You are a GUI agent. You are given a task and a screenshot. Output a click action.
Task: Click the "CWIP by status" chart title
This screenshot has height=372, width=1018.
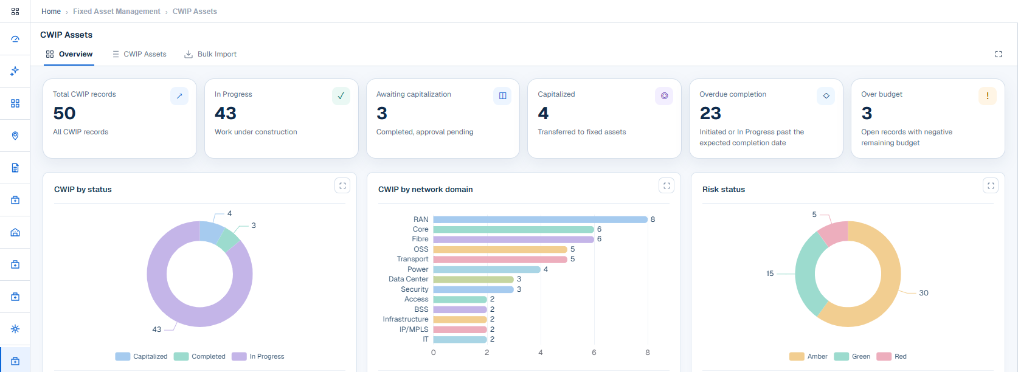click(x=83, y=190)
